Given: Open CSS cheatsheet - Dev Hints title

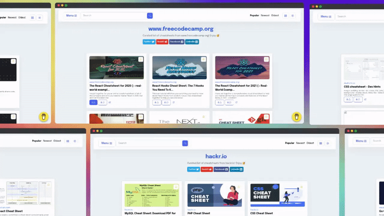Looking at the screenshot, I should pyautogui.click(x=362, y=87).
